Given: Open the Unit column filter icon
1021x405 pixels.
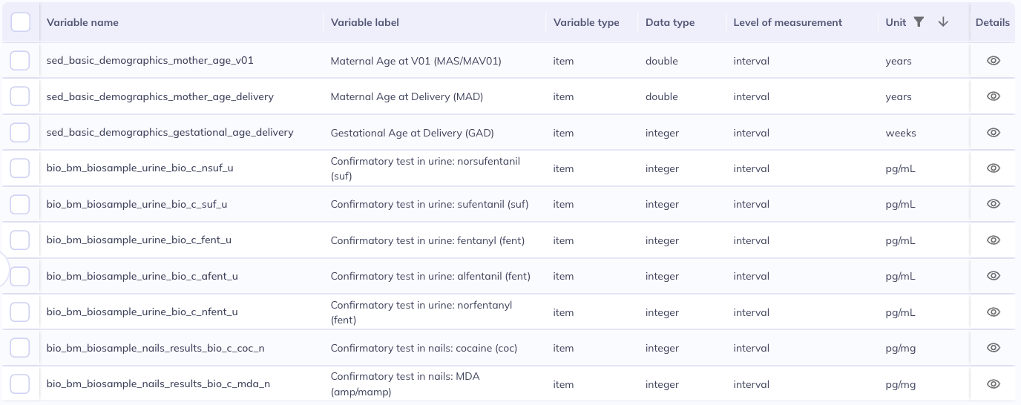Looking at the screenshot, I should 919,22.
